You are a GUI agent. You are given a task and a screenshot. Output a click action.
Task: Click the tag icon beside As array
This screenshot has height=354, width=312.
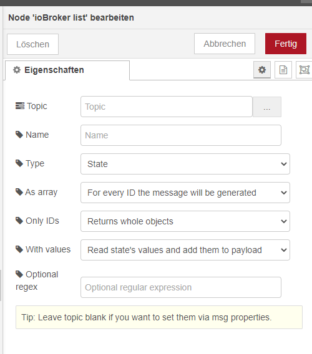19,192
